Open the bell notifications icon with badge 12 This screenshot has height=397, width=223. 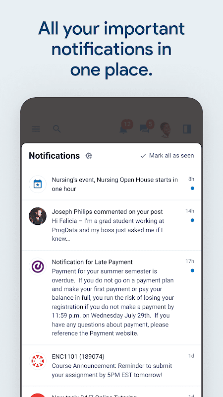click(x=126, y=128)
